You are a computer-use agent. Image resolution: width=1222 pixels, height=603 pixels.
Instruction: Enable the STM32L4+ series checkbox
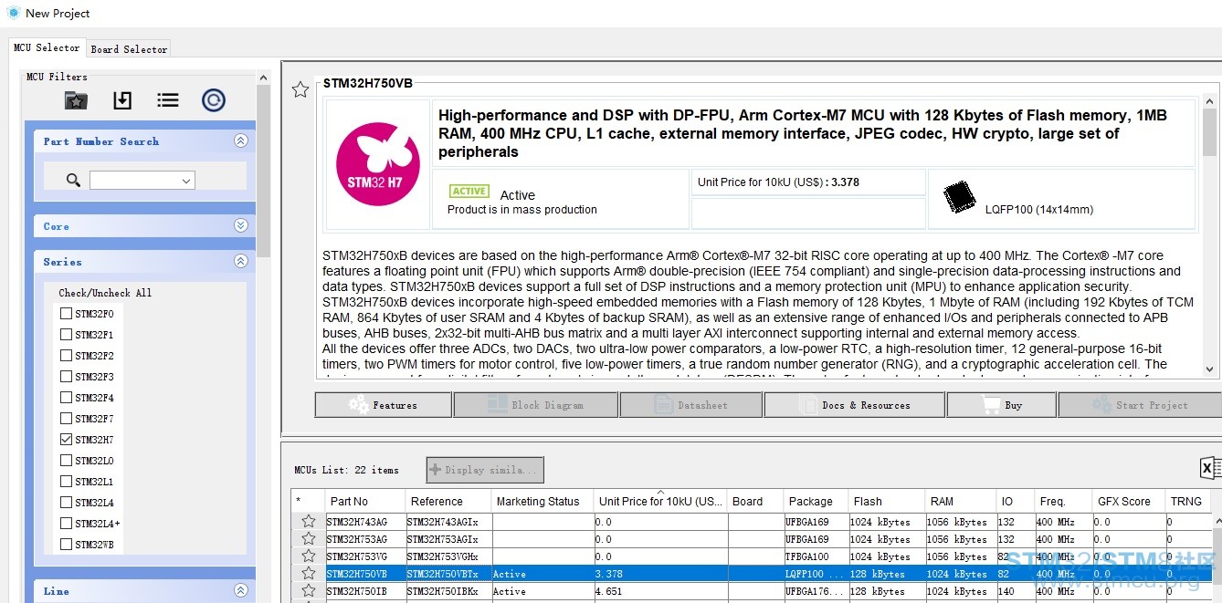tap(66, 524)
